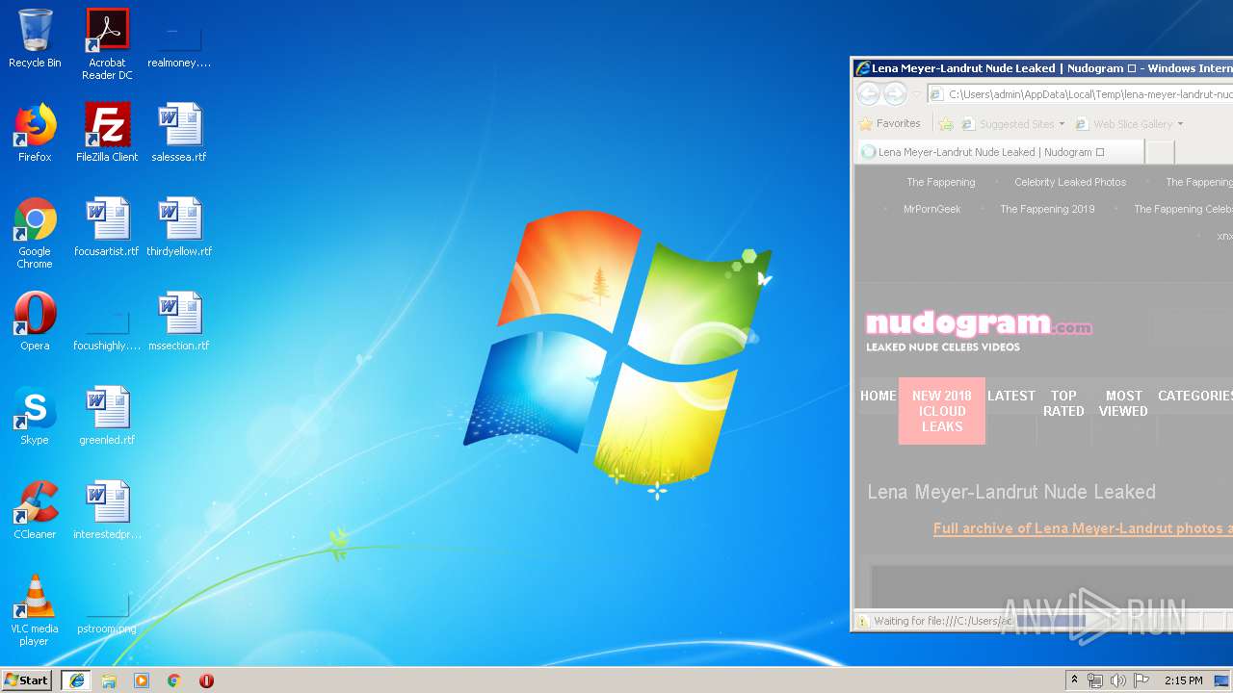Screen dimensions: 1233x693
Task: Open the taskbar clock showing 2:15 PM
Action: [1184, 680]
